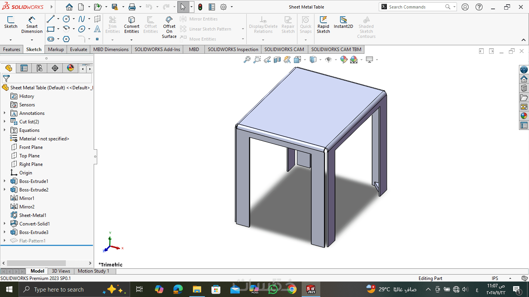Open Custom Properties task pane tab
The image size is (529, 297).
524,125
